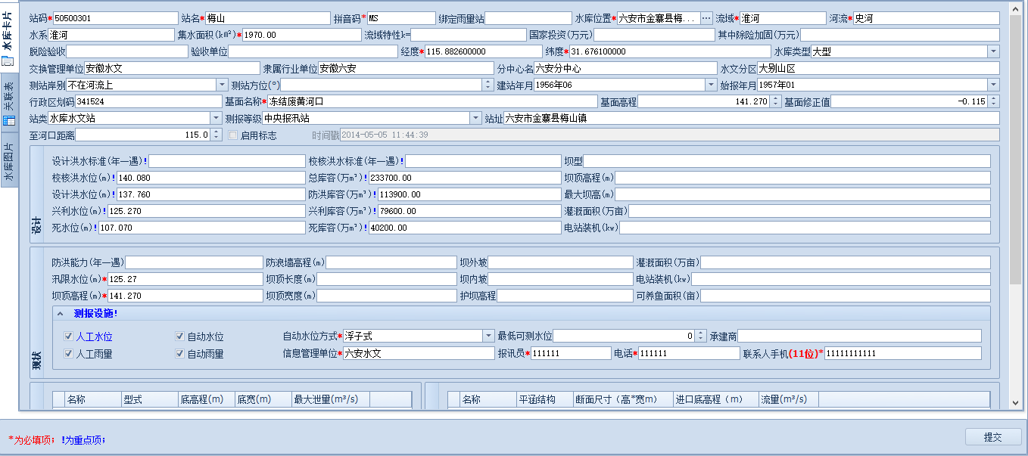Toggle the 启用标志 checkbox

point(233,135)
